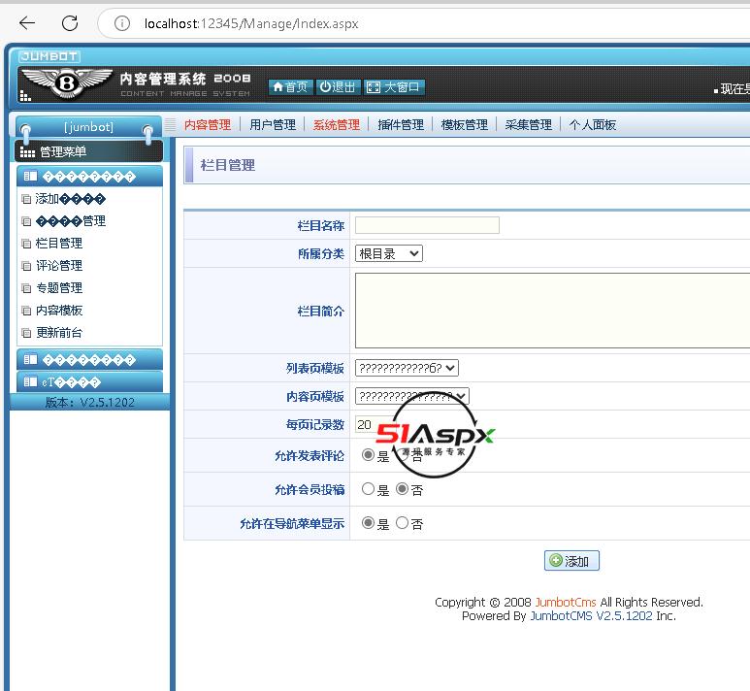This screenshot has height=691, width=750.
Task: Go back with the browser back arrow
Action: pos(27,22)
